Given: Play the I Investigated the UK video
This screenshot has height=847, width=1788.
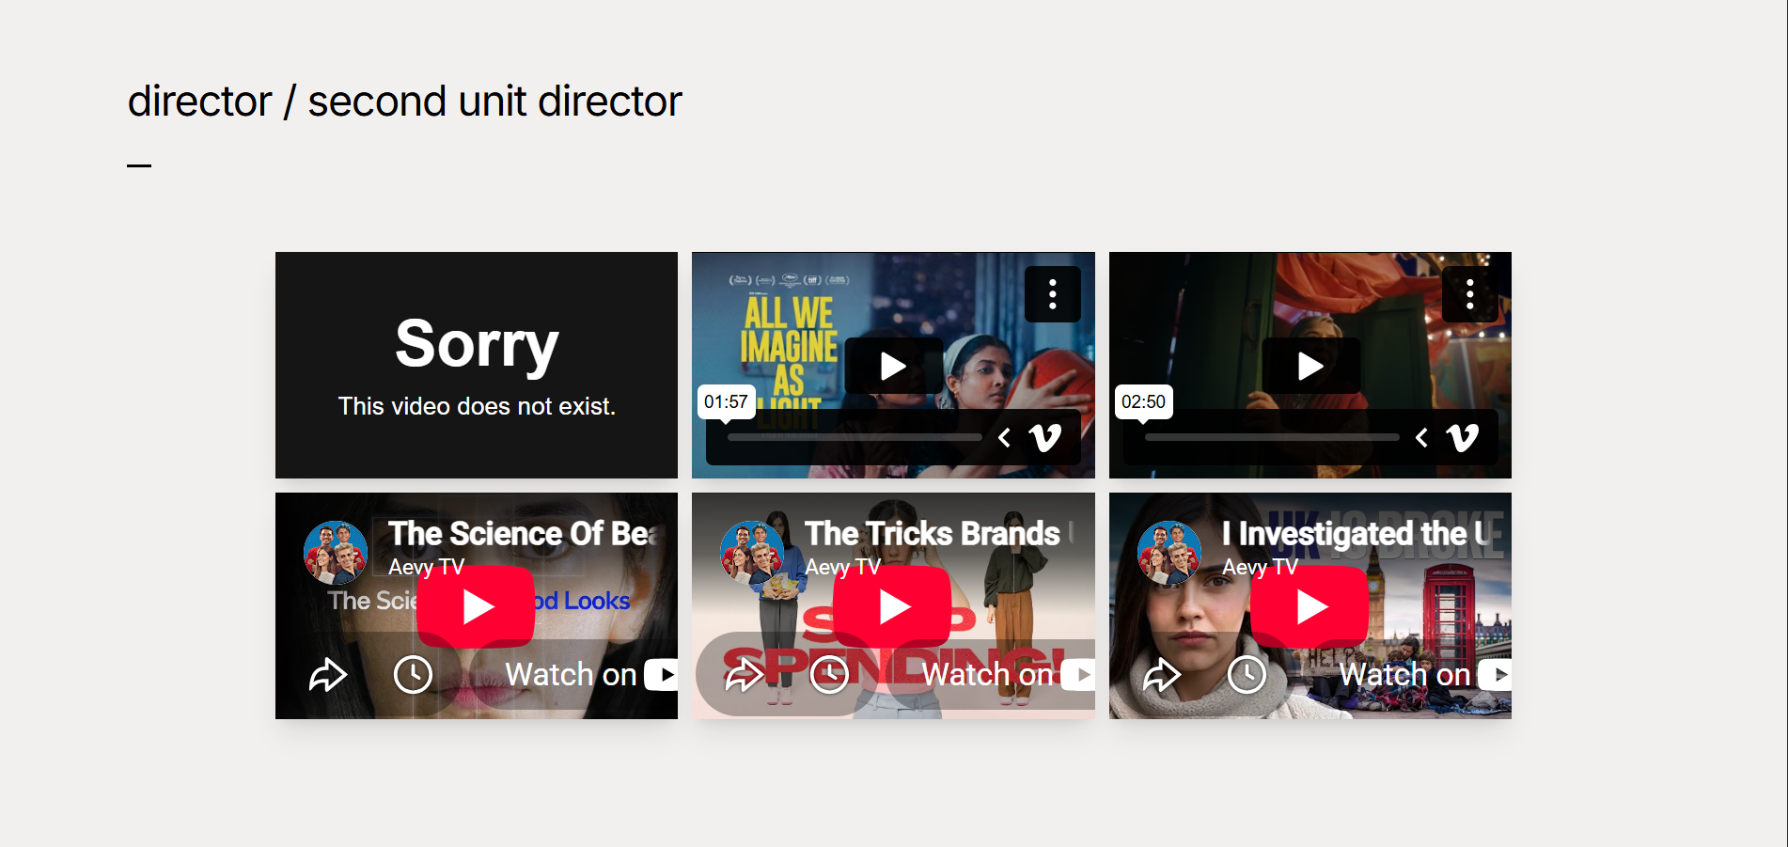Looking at the screenshot, I should (x=1310, y=606).
